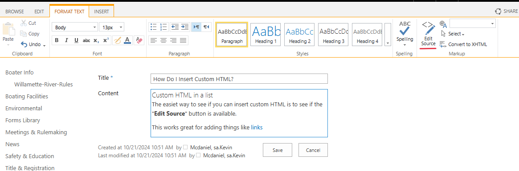Toggle italic formatting
Viewport: 519px width, 171px height.
tap(66, 40)
